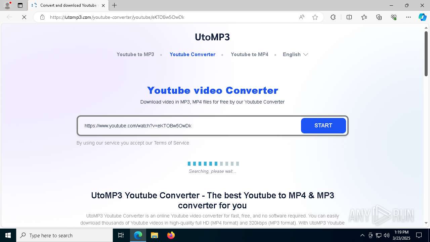Close the Convert and download Youtube tab
This screenshot has height=242, width=430.
click(x=103, y=5)
